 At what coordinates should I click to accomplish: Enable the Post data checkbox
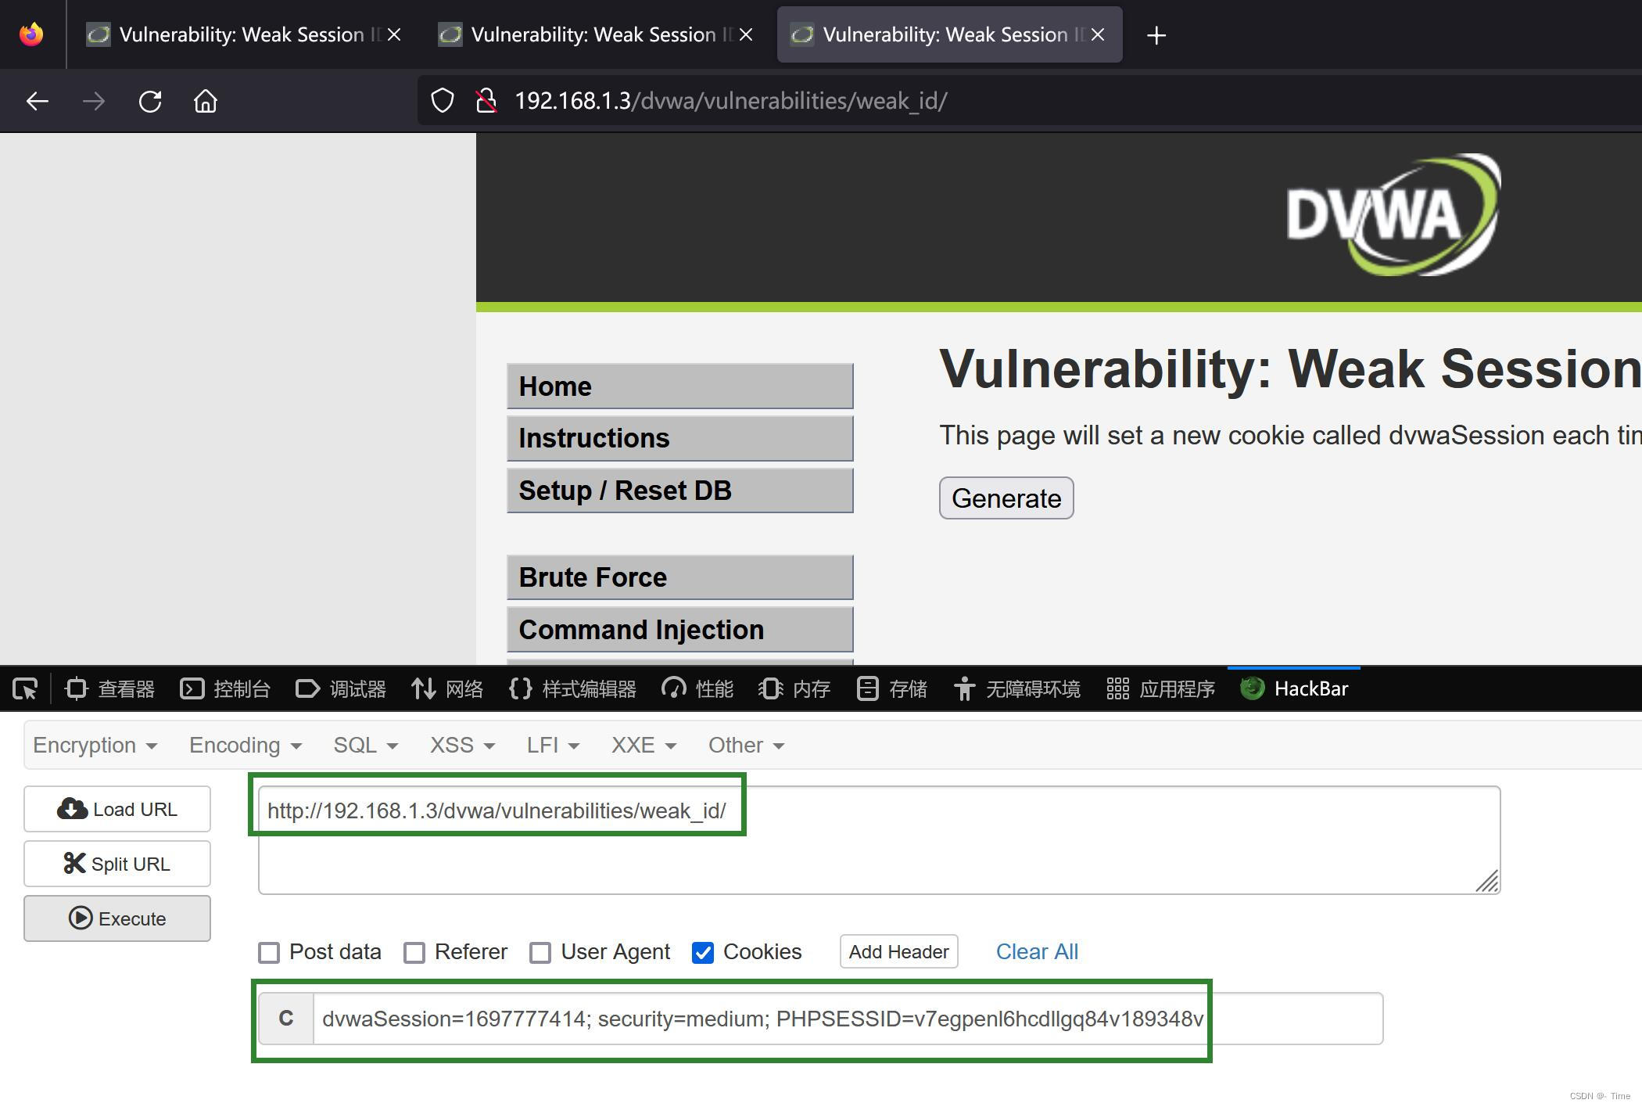pyautogui.click(x=269, y=952)
